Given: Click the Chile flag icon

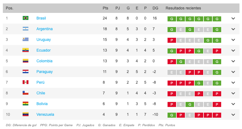Looking at the screenshot, I should pyautogui.click(x=26, y=93).
